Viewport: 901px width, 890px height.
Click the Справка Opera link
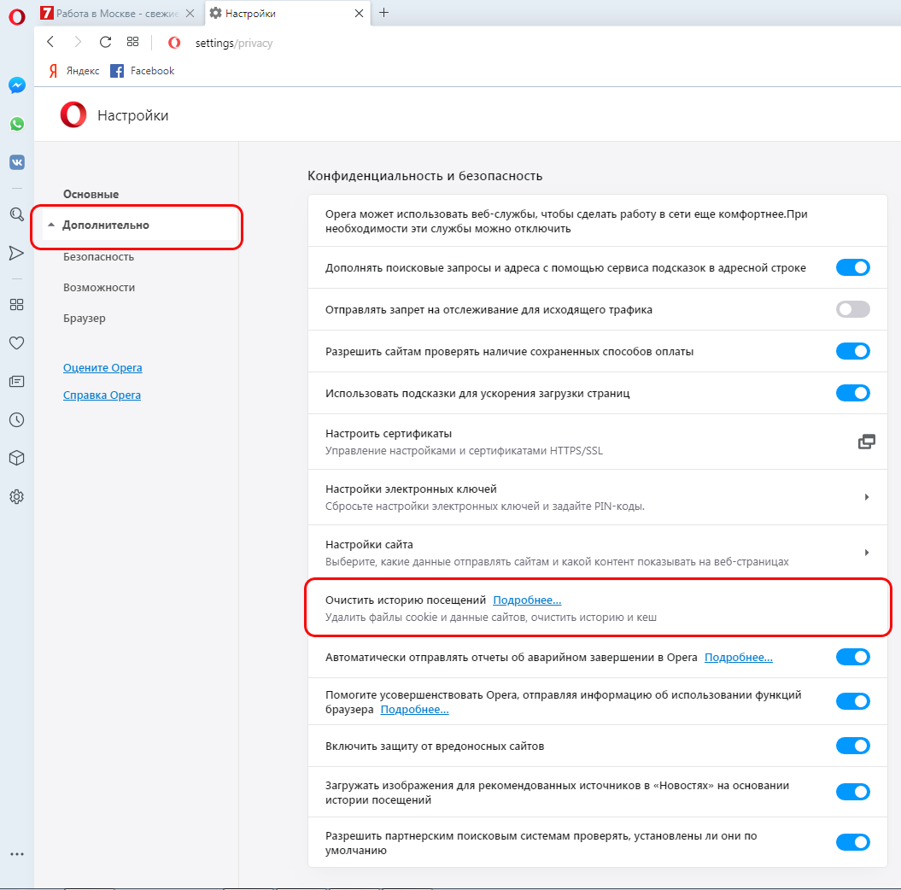click(102, 395)
